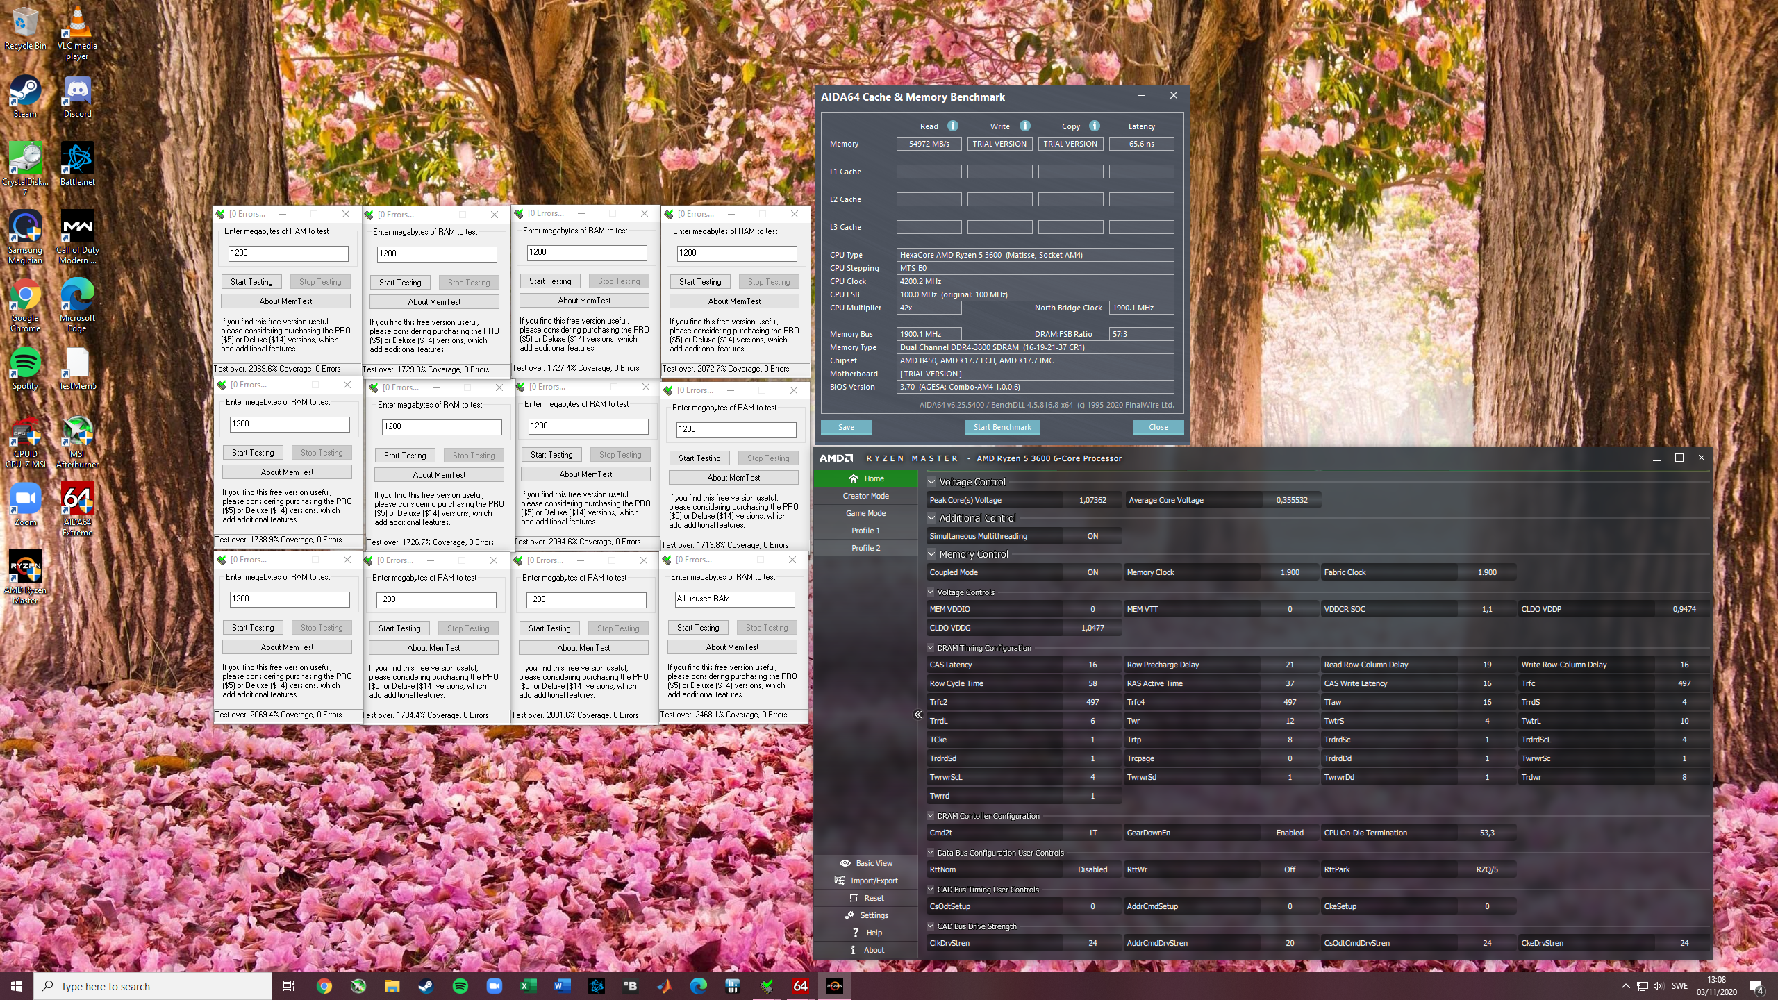Screen dimensions: 1778x1000
Task: Open Task View on the taskbar
Action: [289, 986]
